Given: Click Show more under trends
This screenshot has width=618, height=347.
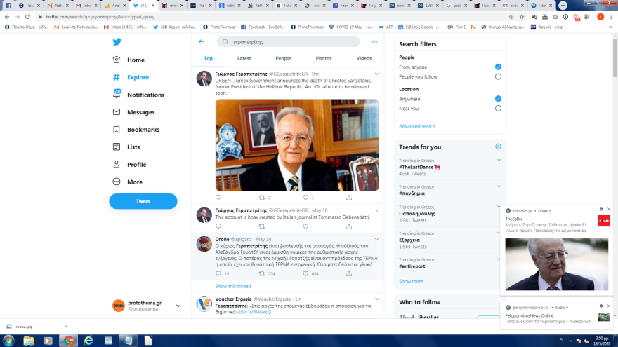Looking at the screenshot, I should click(411, 281).
